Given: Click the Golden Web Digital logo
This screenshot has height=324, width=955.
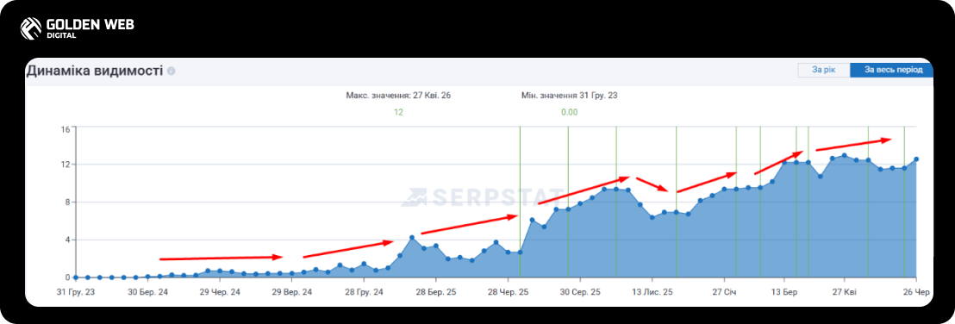Looking at the screenshot, I should [x=77, y=28].
